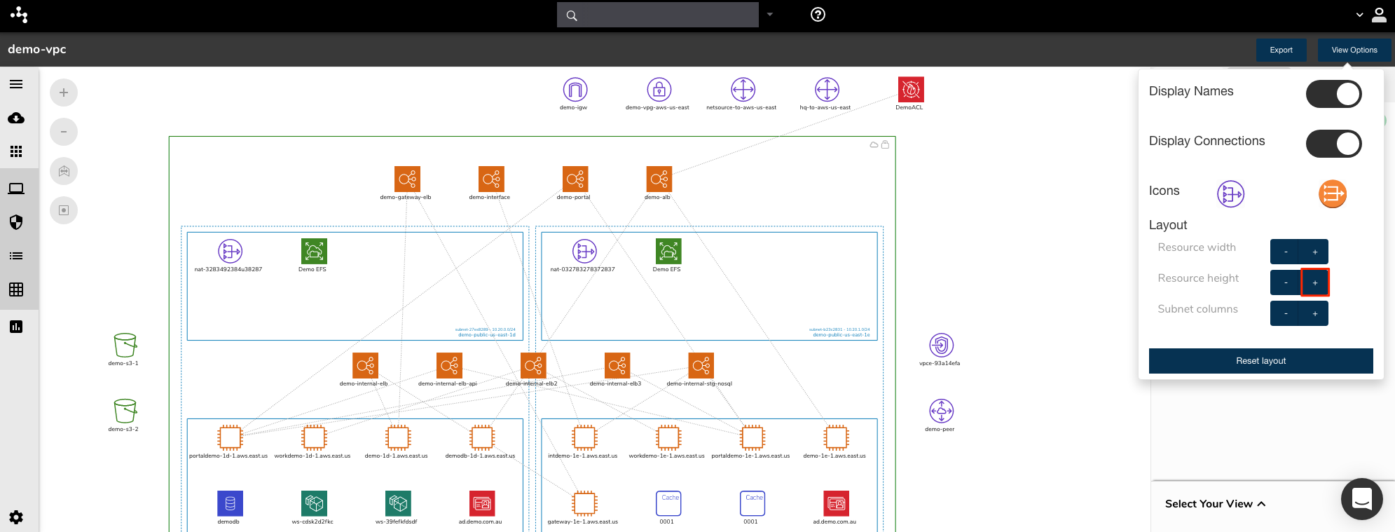1395x532 pixels.
Task: Open settings gear in sidebar
Action: point(16,517)
